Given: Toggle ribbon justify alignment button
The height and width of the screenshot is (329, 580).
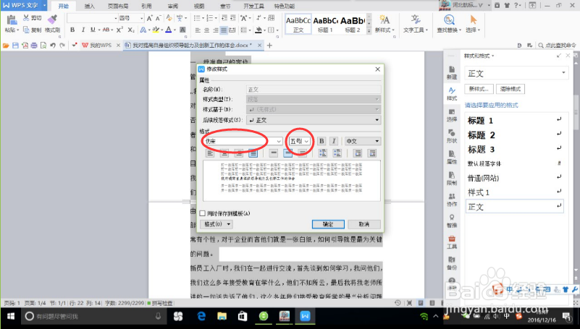Looking at the screenshot, I should point(224,30).
